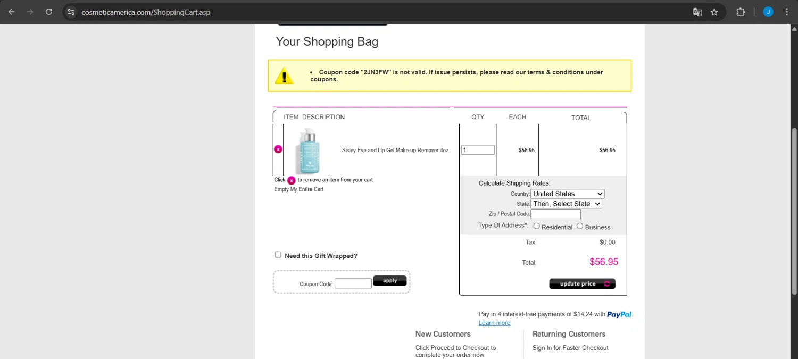Screen dimensions: 798x359
Task: Click the pink $56.95 total amount
Action: [x=604, y=262]
